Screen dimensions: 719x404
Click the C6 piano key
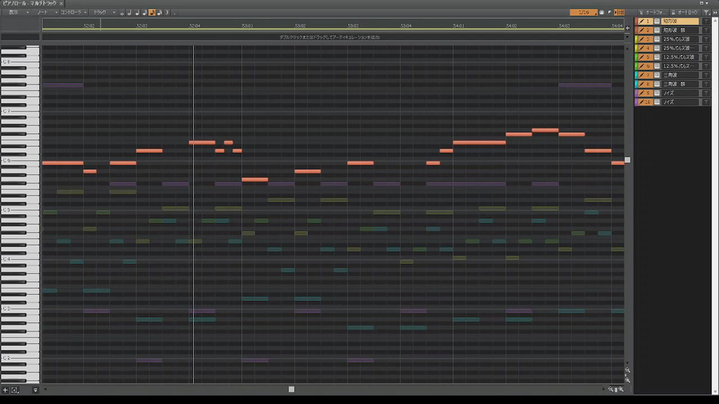20,162
